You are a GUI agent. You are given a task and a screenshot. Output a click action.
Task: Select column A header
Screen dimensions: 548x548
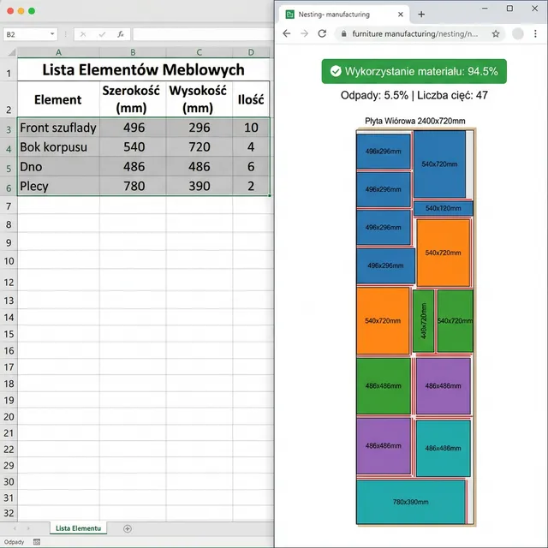[58, 52]
